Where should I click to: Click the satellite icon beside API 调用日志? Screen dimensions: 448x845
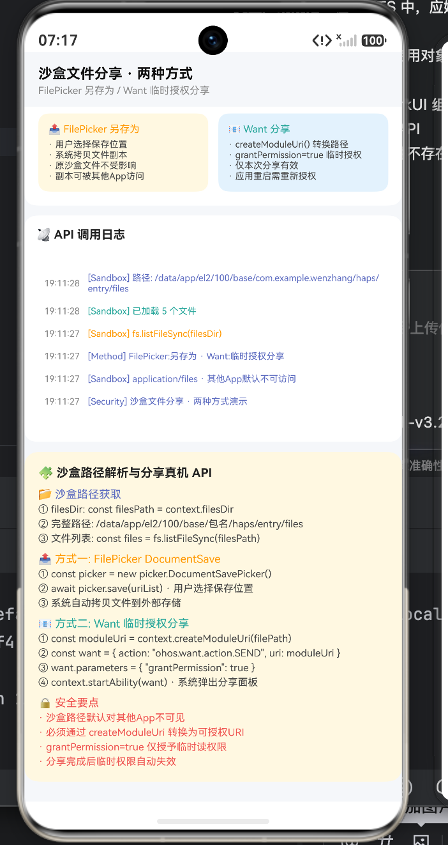[44, 235]
